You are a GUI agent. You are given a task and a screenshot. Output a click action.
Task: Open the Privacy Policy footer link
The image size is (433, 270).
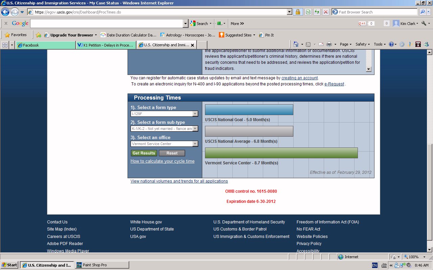pos(309,244)
